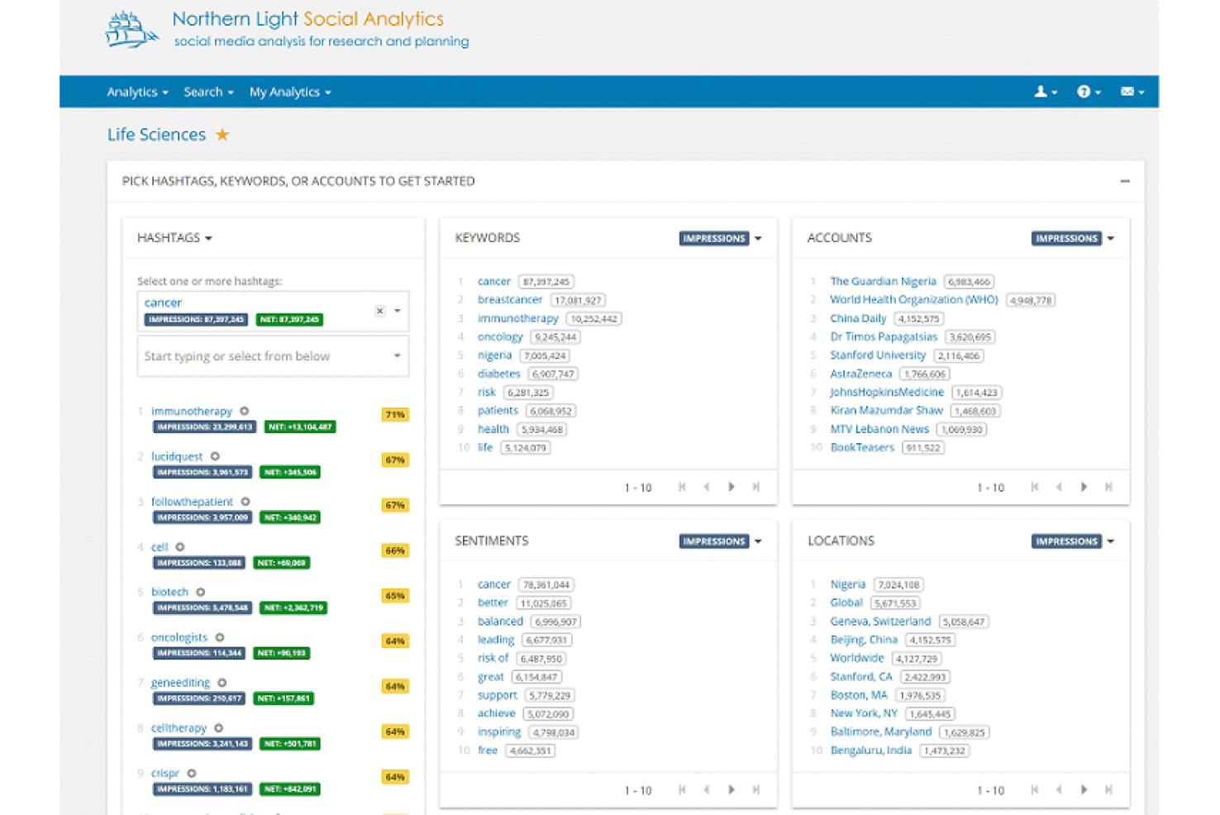Image resolution: width=1220 pixels, height=815 pixels.
Task: Open the help question mark menu
Action: tap(1089, 92)
